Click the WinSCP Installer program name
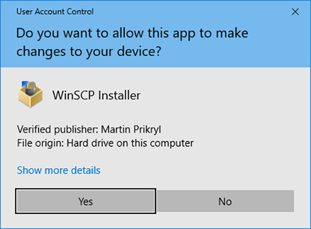Viewport: 311px width, 229px height. (x=96, y=96)
